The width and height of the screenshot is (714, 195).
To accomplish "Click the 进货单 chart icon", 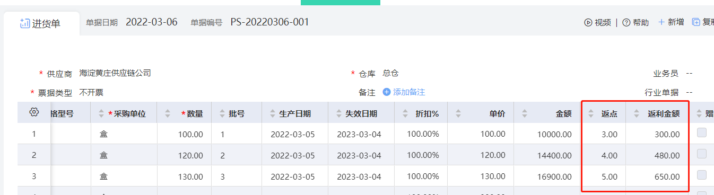I will [x=24, y=23].
